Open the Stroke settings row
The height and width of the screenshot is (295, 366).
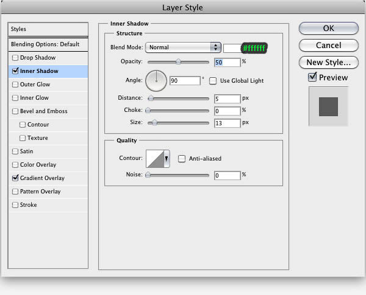click(48, 205)
